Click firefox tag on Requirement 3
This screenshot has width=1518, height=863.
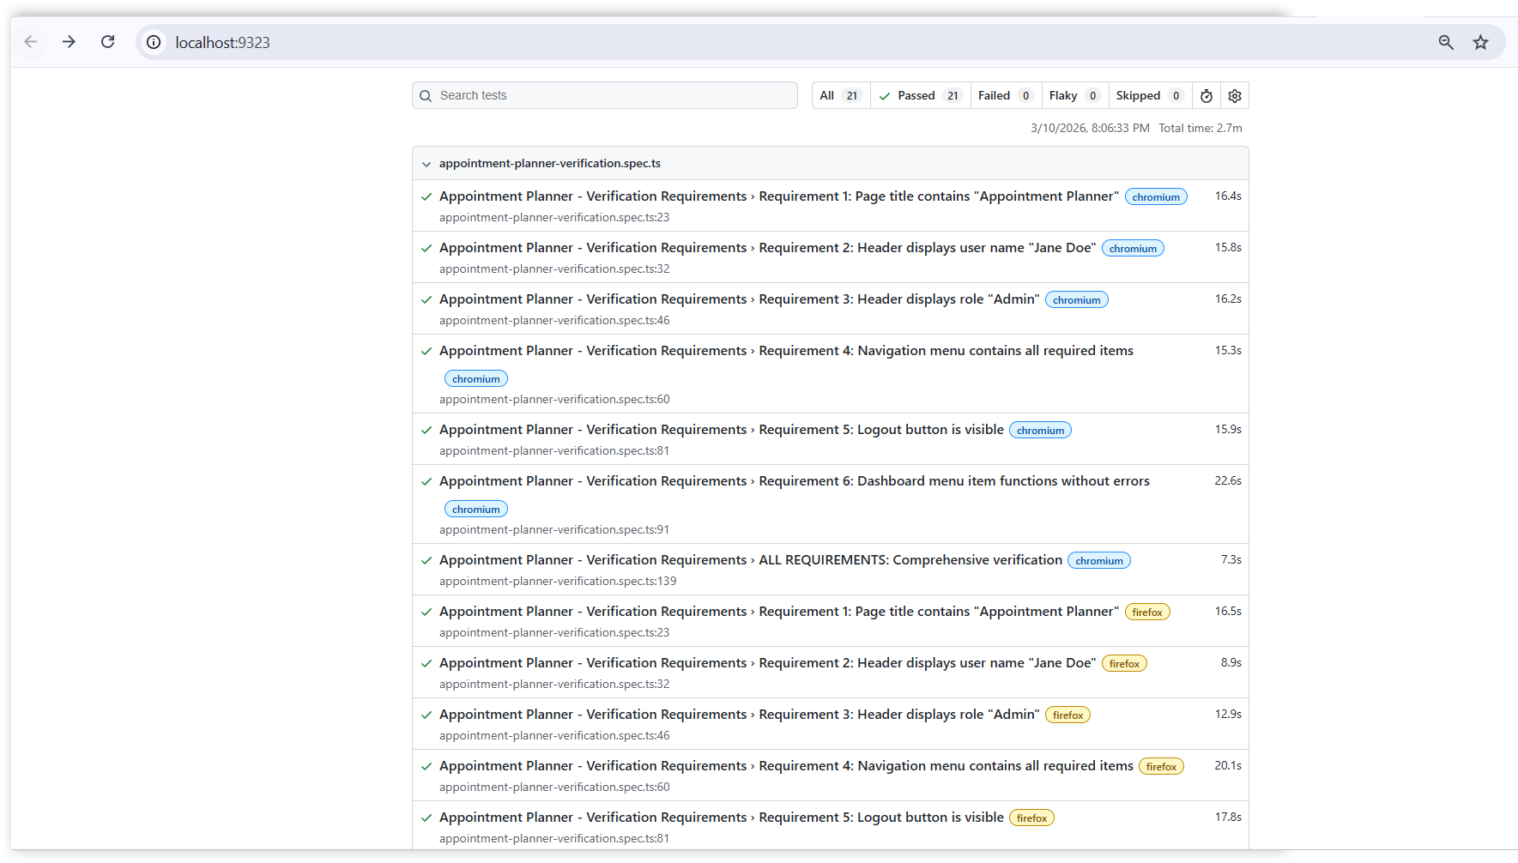(x=1068, y=715)
